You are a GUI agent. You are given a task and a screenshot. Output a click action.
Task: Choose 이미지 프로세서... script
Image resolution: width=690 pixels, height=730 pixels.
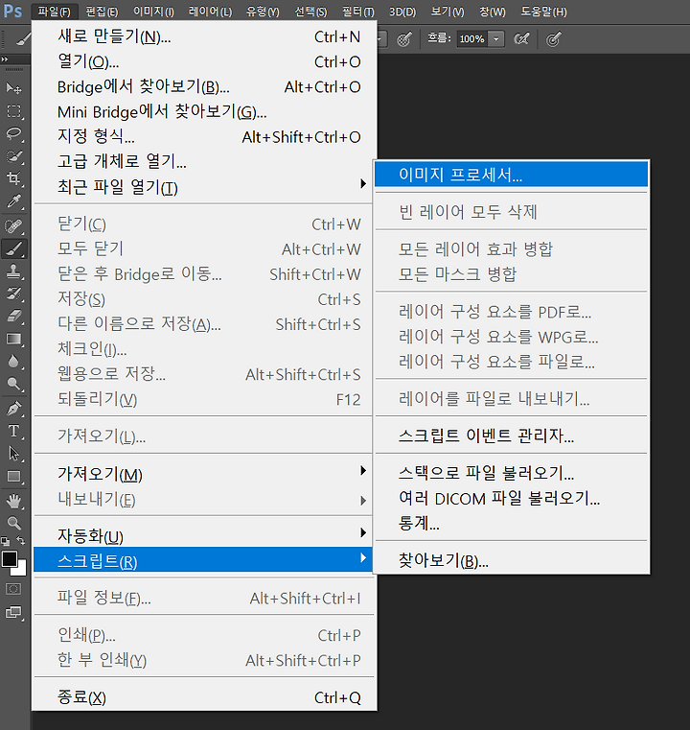511,175
